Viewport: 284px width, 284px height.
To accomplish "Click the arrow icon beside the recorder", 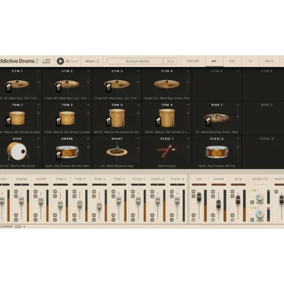I will click(24, 227).
